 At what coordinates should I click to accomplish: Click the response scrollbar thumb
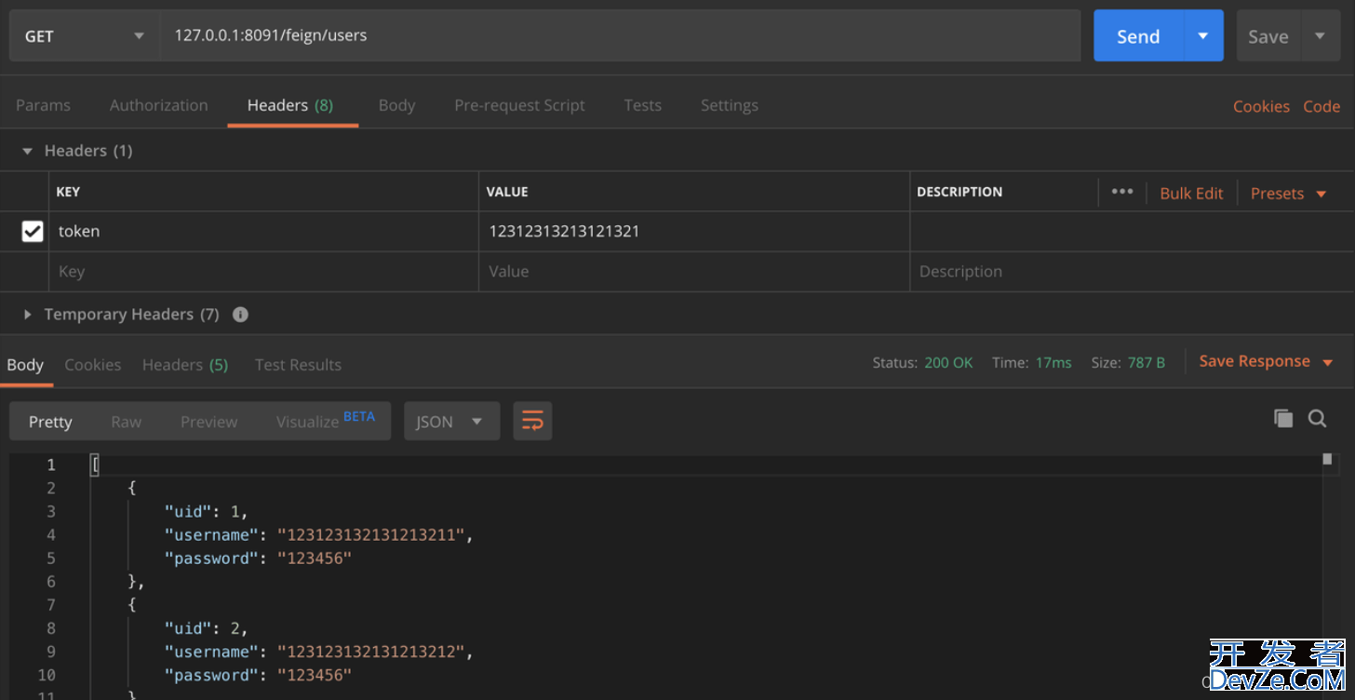point(1327,459)
